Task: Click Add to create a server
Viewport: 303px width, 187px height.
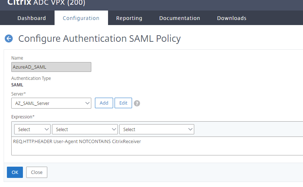Action: point(104,103)
